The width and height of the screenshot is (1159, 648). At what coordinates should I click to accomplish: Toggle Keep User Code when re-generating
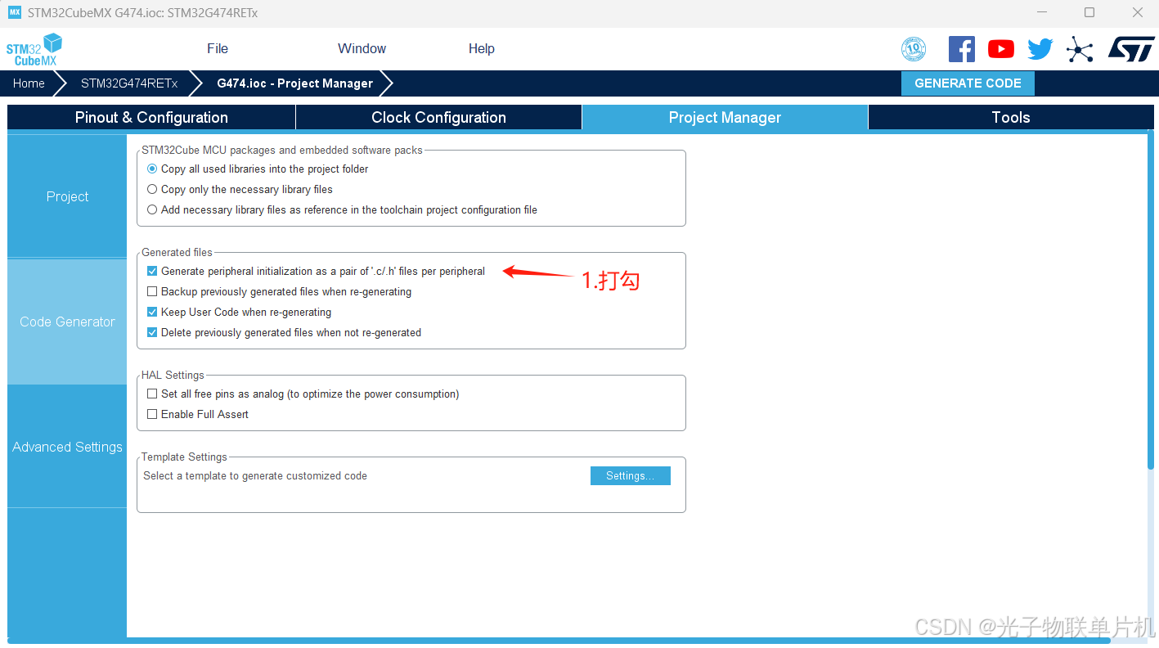(152, 312)
